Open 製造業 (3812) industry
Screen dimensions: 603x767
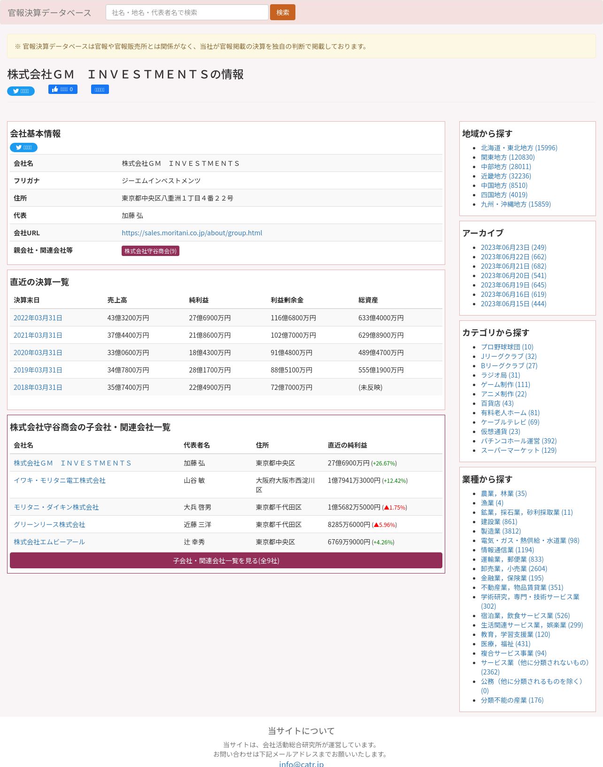(501, 531)
